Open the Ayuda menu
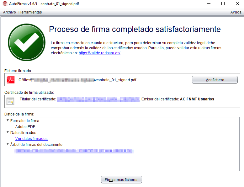 [236, 12]
